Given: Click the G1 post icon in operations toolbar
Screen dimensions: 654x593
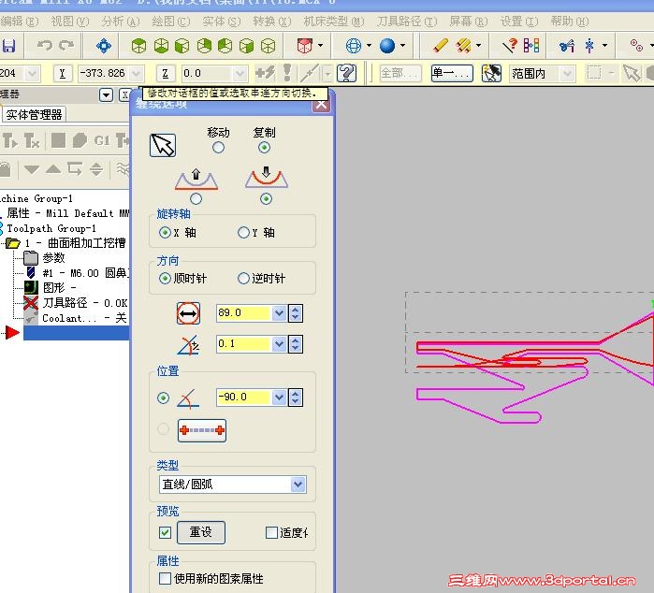Looking at the screenshot, I should [x=102, y=140].
